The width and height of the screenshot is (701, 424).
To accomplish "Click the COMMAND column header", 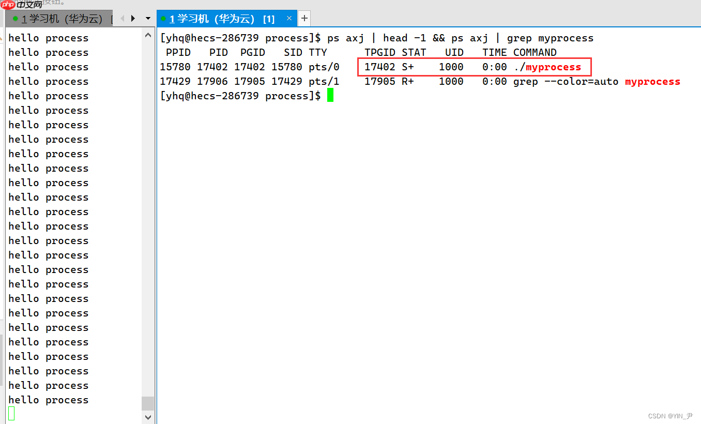I will point(535,52).
